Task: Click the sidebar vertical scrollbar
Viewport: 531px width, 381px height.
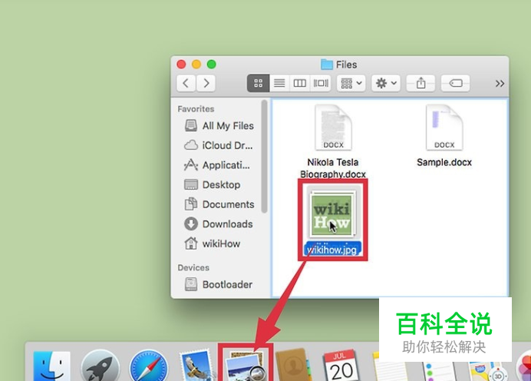Action: click(265, 157)
